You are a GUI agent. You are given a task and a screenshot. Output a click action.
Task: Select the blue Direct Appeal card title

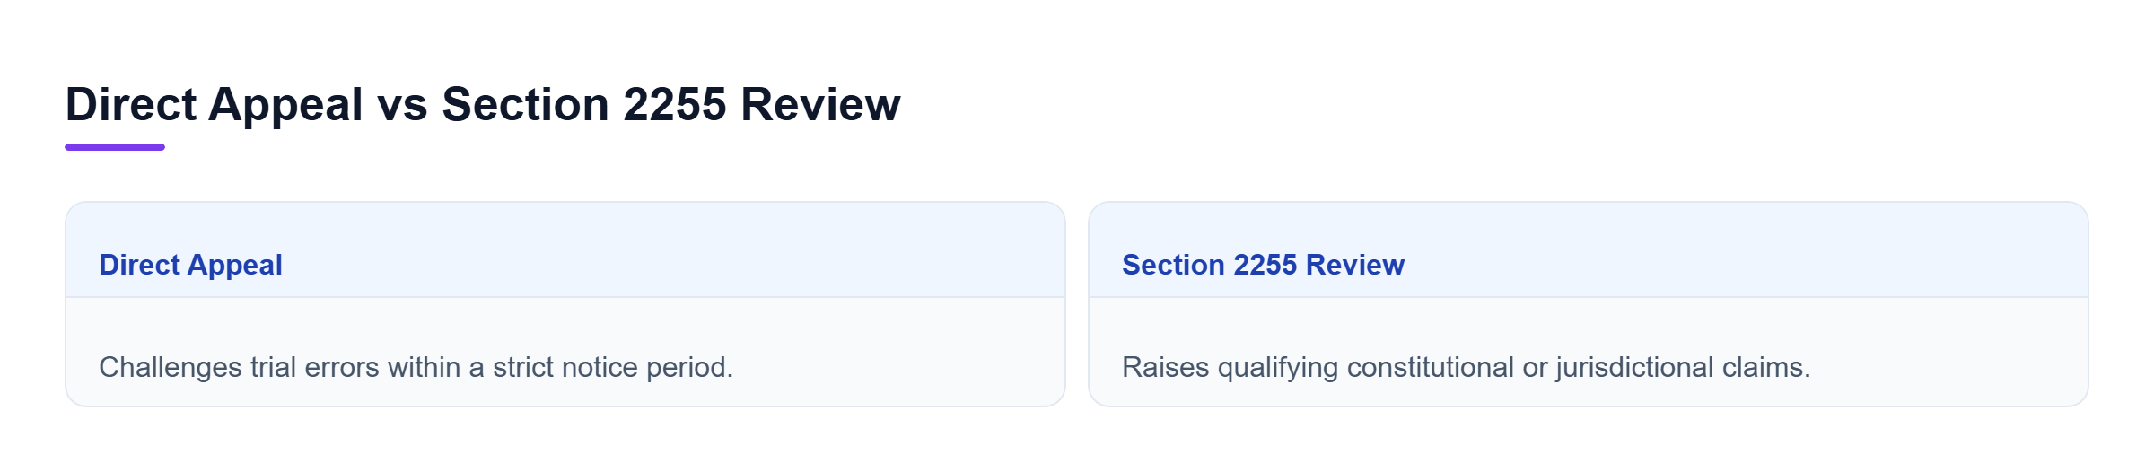(x=190, y=265)
